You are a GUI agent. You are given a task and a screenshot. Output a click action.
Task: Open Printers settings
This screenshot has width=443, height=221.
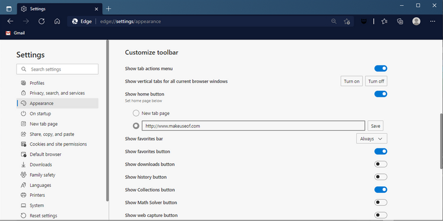click(57, 195)
